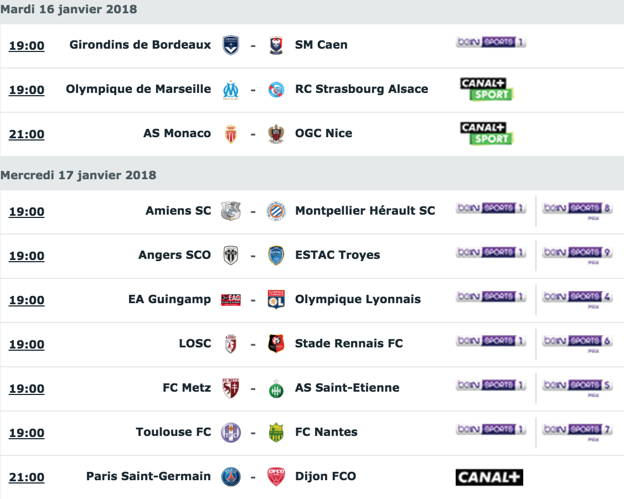
Task: Select beIN Sports 4 Max for Guingamp match
Action: [x=577, y=299]
